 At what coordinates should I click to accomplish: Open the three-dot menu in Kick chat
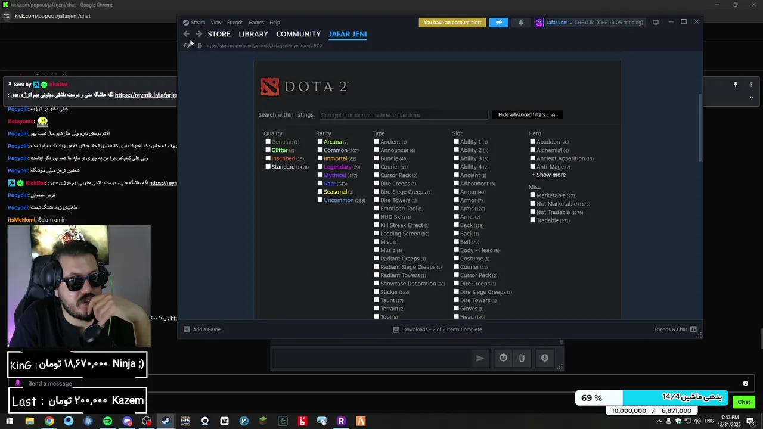751,85
